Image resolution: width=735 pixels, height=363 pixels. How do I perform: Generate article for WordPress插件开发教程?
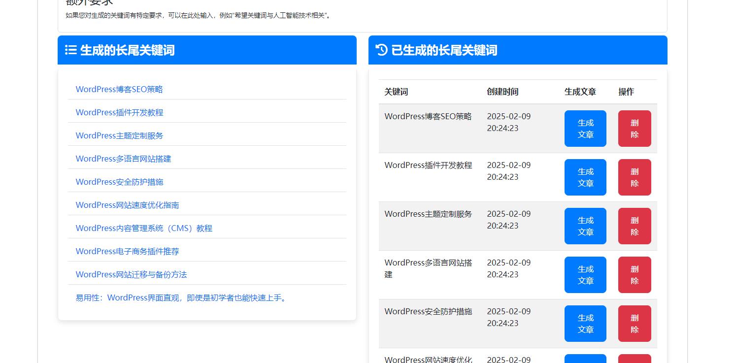point(585,177)
